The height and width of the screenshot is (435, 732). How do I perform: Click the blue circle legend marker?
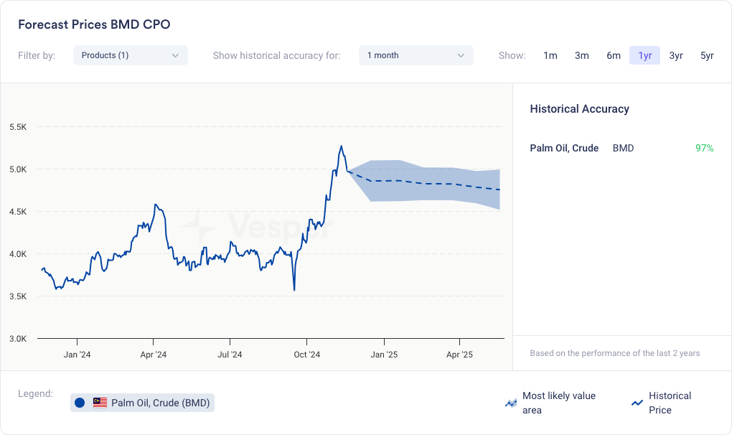tap(80, 403)
